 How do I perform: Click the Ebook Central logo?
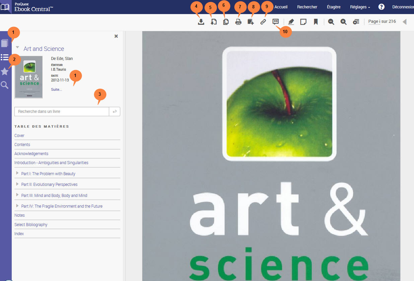(x=27, y=7)
